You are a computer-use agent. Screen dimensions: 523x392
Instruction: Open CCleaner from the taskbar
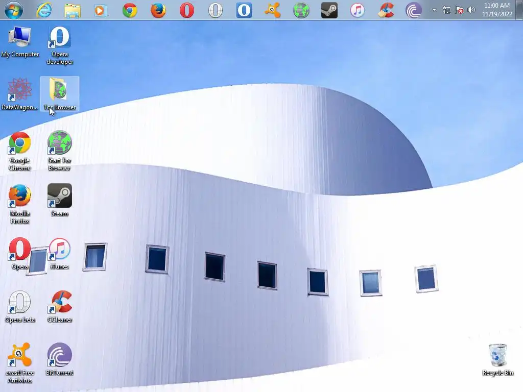[x=386, y=10]
